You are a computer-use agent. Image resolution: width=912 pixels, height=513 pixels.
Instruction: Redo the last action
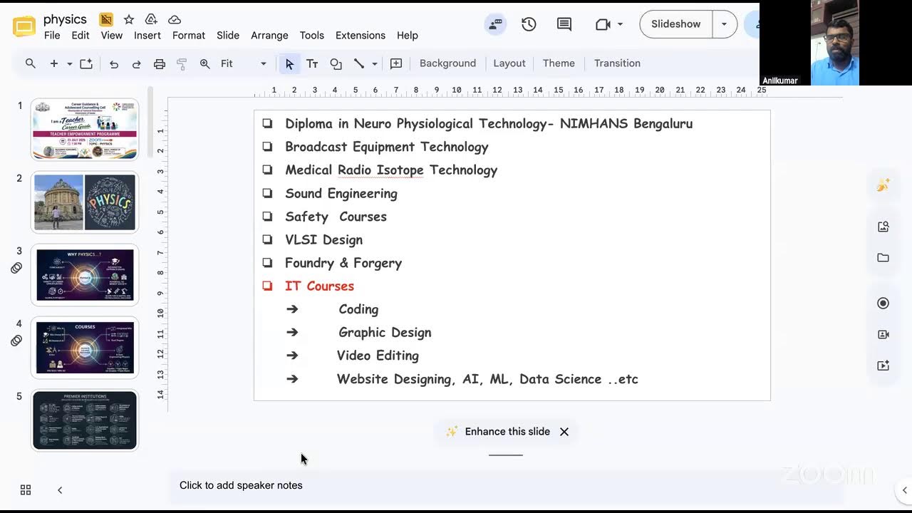pyautogui.click(x=136, y=63)
